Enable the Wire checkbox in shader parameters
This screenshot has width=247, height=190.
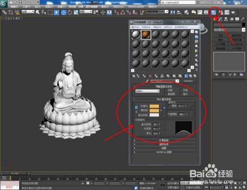click(x=165, y=90)
